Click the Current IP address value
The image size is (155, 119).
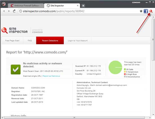tap(94, 71)
